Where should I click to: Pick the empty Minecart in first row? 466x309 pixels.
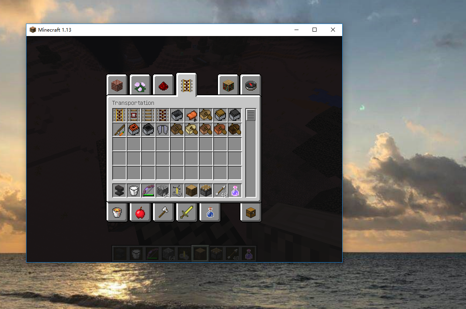[177, 115]
